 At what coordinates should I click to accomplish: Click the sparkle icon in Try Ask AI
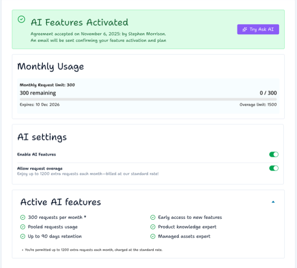(x=245, y=30)
